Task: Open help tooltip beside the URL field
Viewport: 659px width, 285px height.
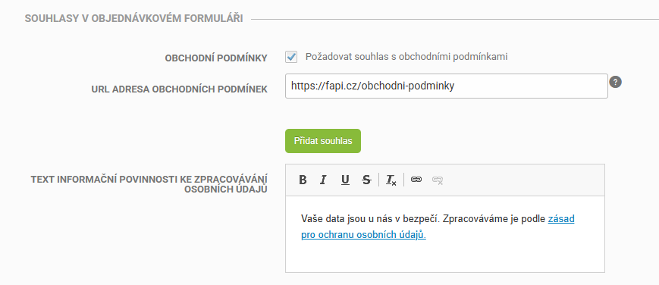Action: 616,82
